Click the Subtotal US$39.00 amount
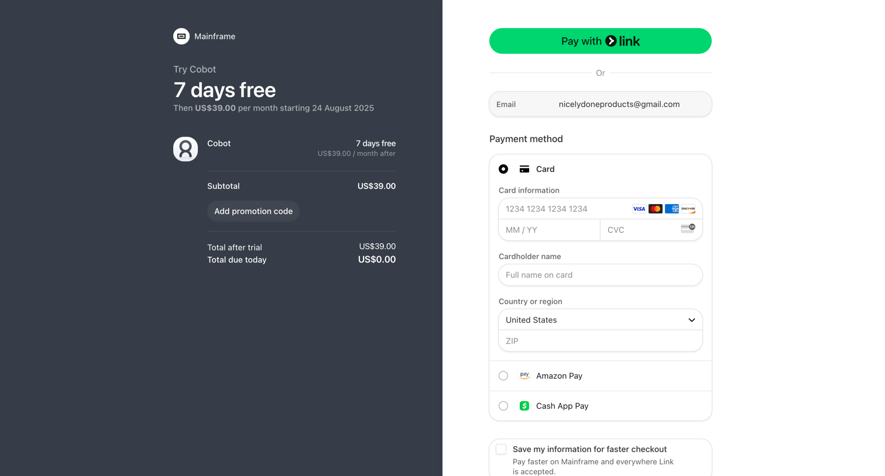Viewport: 885px width, 476px height. tap(376, 186)
